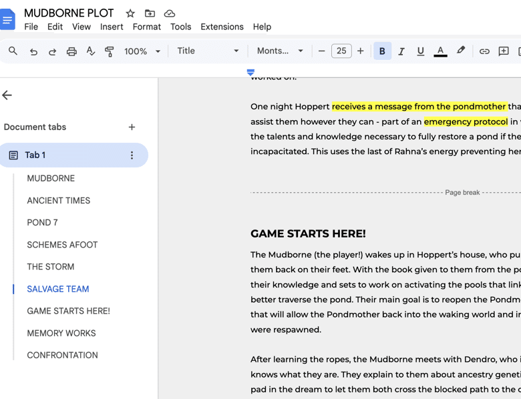Jump to MUDBORNE heading in outline
This screenshot has width=521, height=399.
[51, 178]
